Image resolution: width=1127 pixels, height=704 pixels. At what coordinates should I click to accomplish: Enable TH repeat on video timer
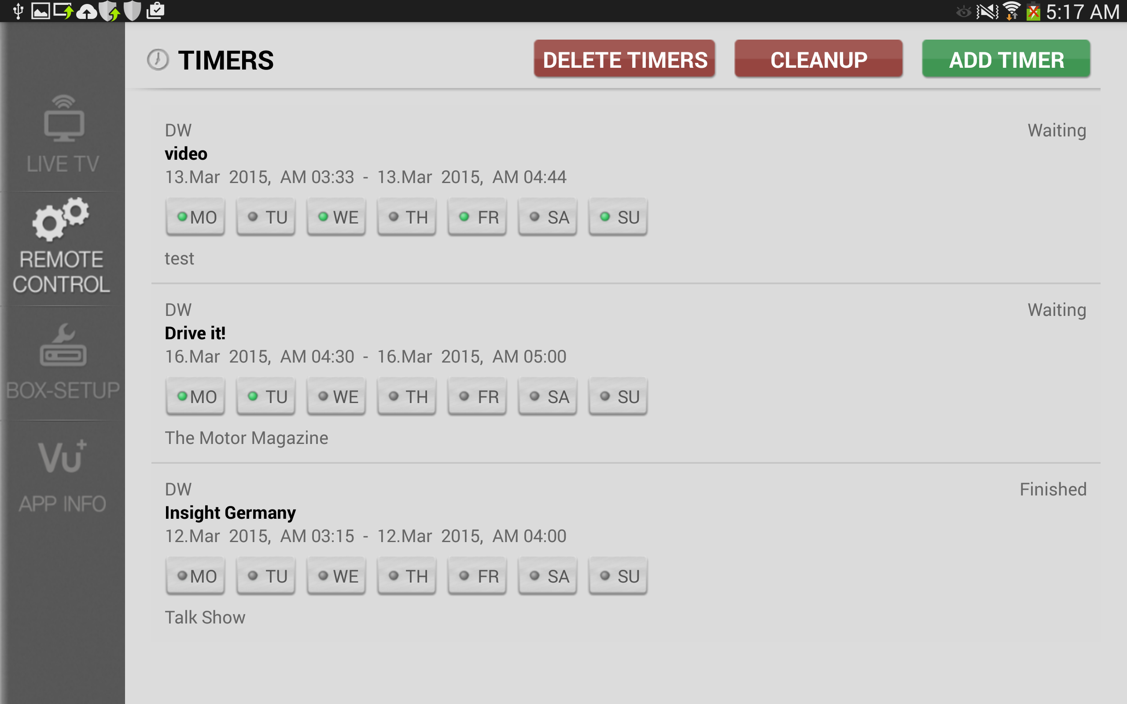point(407,217)
